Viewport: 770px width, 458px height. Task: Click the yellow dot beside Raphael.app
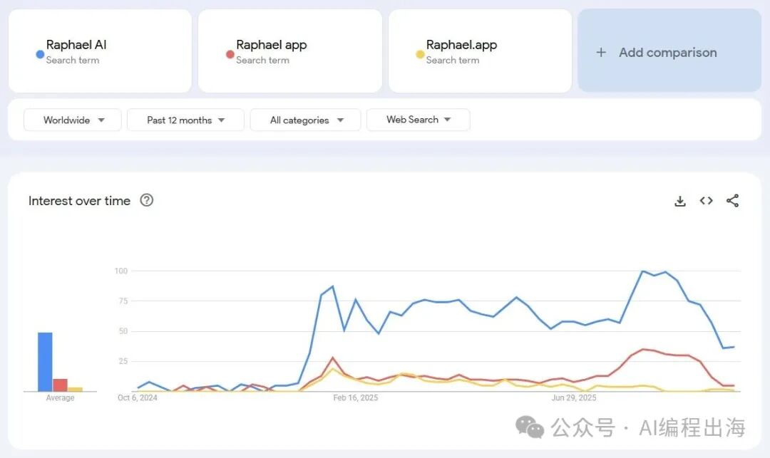[x=420, y=54]
